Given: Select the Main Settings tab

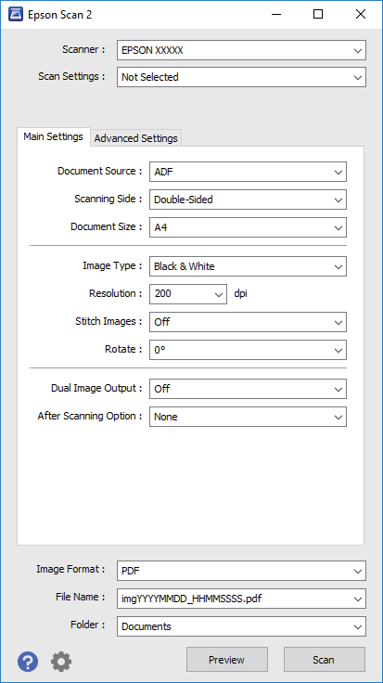Looking at the screenshot, I should tap(53, 136).
